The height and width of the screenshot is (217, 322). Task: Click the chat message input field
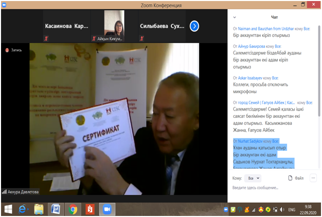click(273, 188)
